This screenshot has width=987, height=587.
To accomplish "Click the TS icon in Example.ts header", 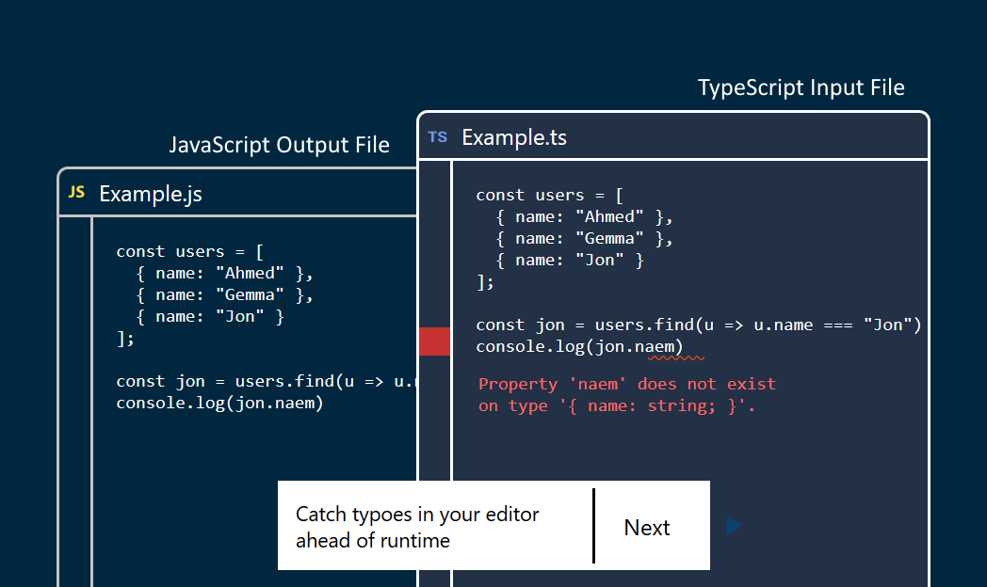I will tap(438, 137).
